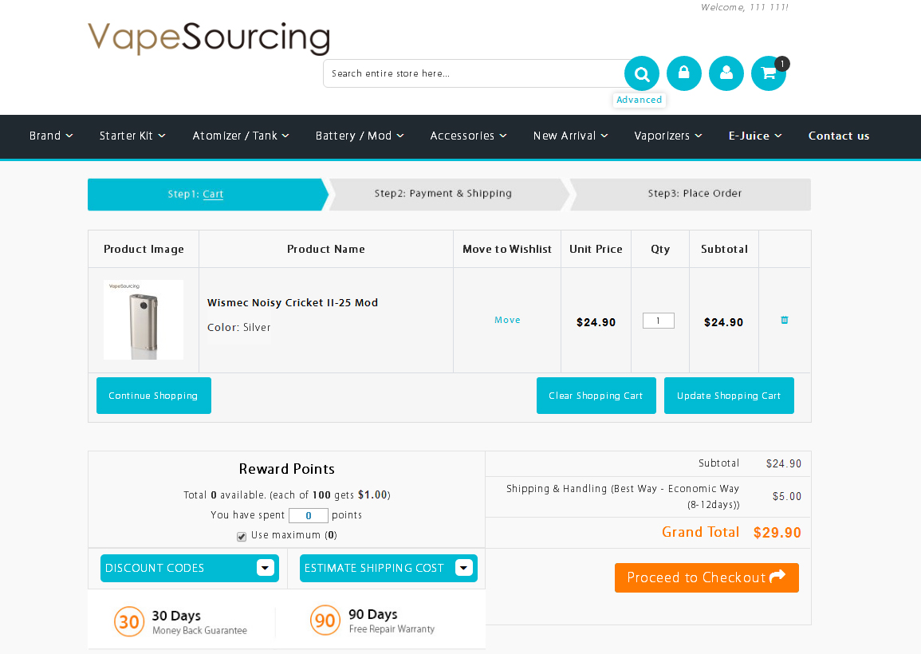Click the Welcome greeting text
The image size is (921, 654).
(x=744, y=7)
